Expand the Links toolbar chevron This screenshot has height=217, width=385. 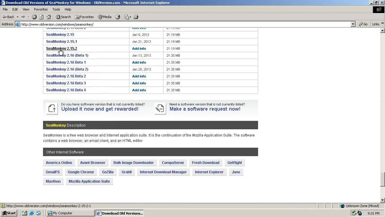point(383,24)
